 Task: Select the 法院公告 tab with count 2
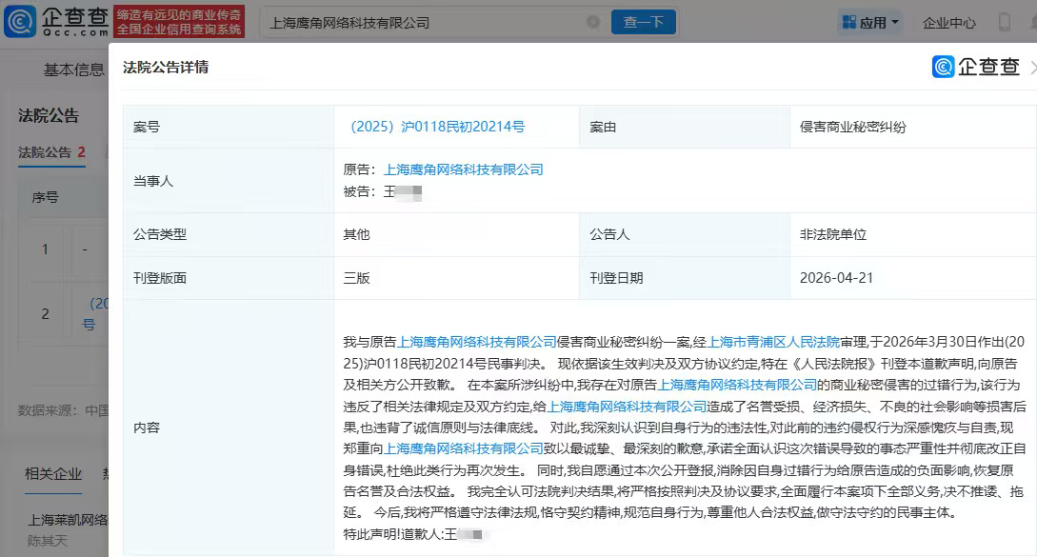coord(51,152)
